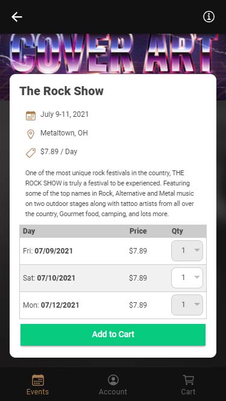Screen dimensions: 226x401
Task: Click the price tag icon
Action: click(31, 153)
